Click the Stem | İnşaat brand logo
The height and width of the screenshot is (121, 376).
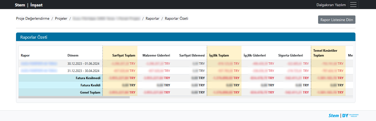click(29, 5)
